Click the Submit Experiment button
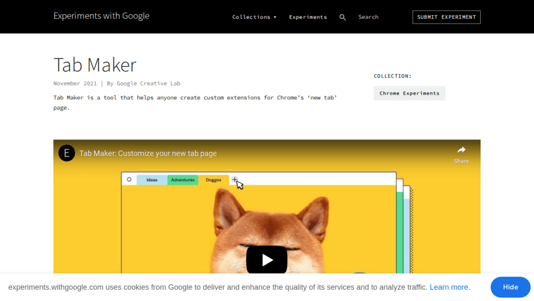This screenshot has height=301, width=534. tap(446, 17)
